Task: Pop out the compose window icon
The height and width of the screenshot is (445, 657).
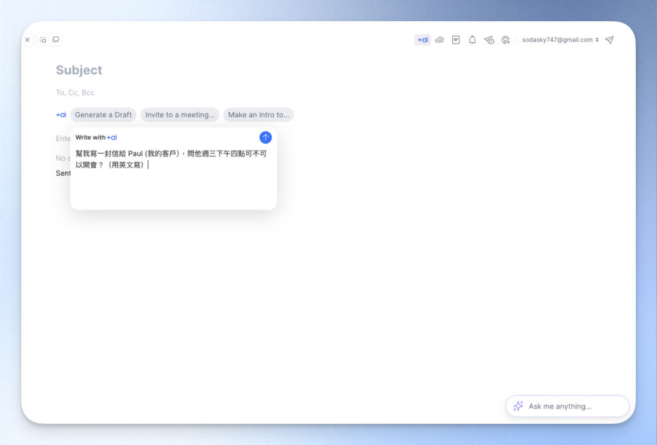Action: click(x=56, y=39)
